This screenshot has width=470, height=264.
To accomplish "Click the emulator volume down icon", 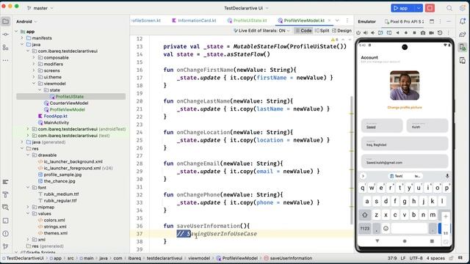I will pyautogui.click(x=373, y=32).
